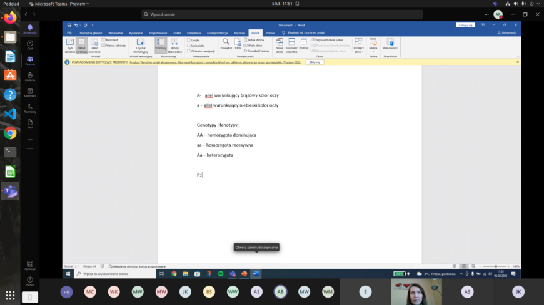Open the Teams Czat section

click(x=30, y=45)
